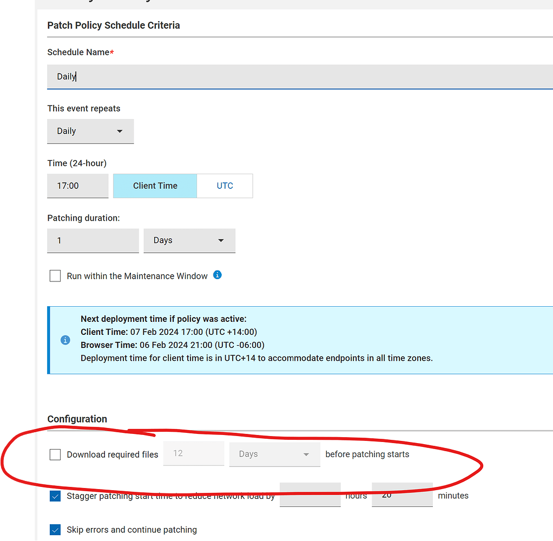This screenshot has height=541, width=553.
Task: Open the patching duration Days dropdown
Action: pyautogui.click(x=189, y=241)
